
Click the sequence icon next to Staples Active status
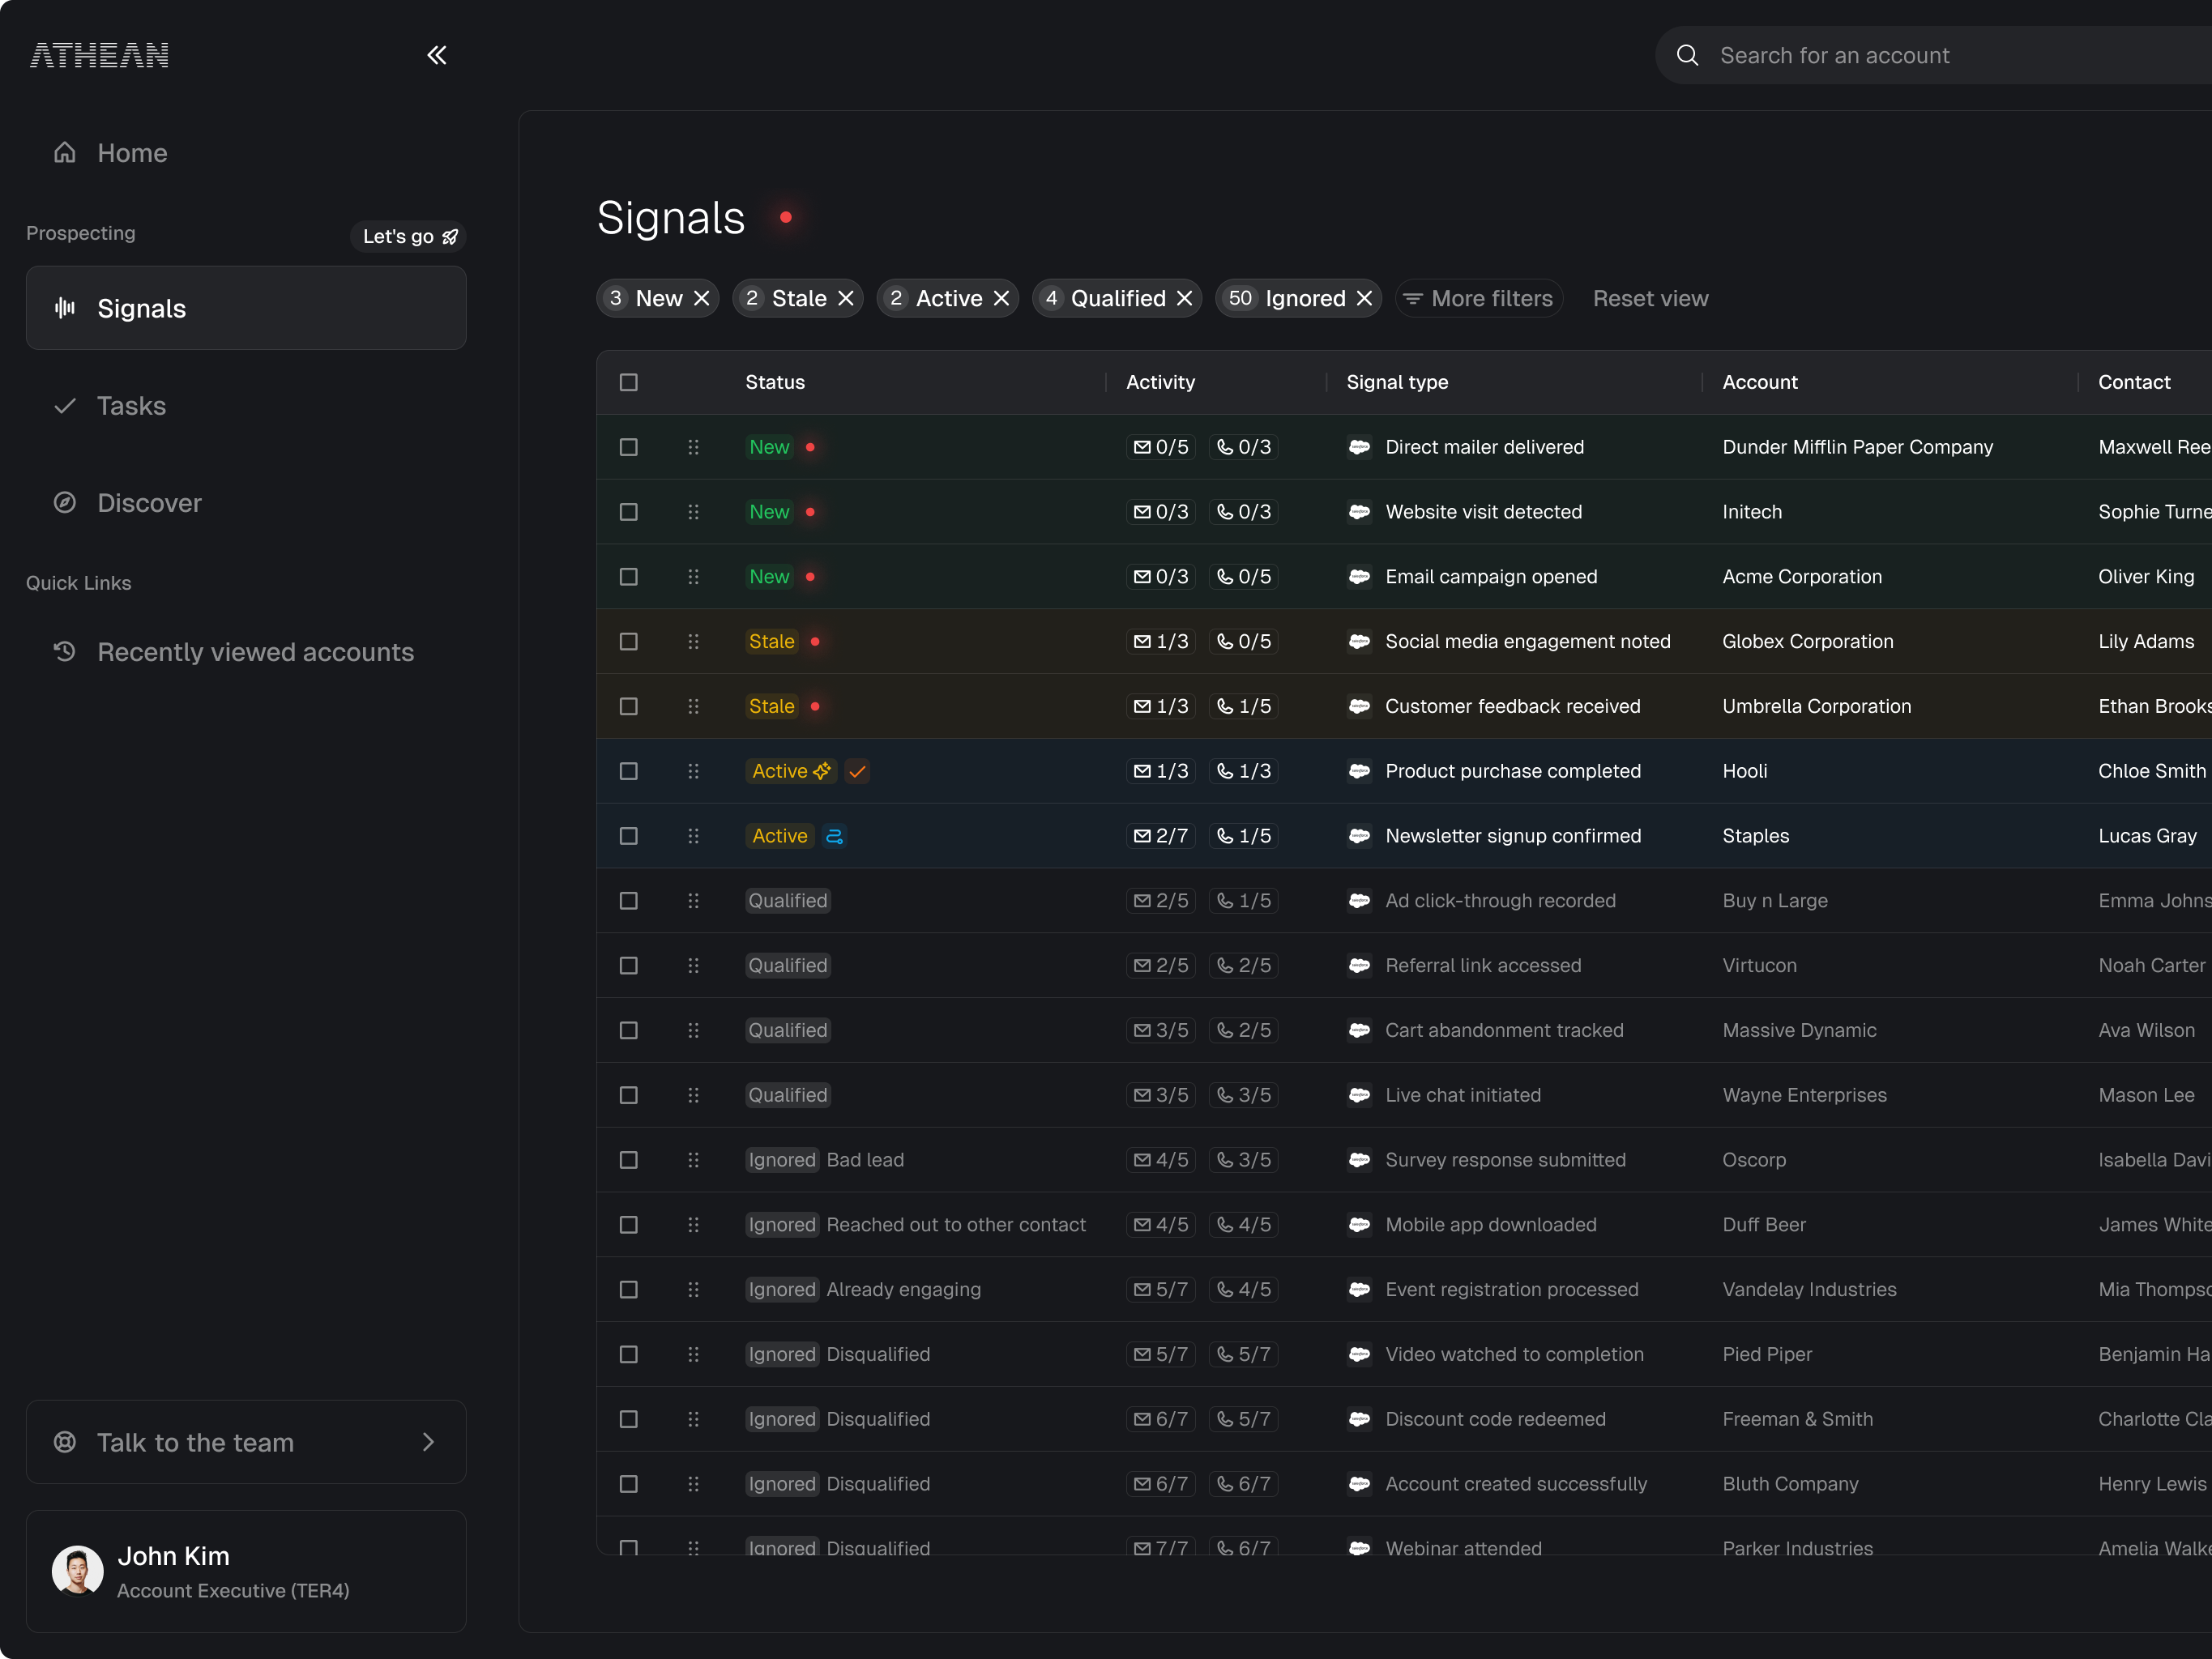coord(834,836)
